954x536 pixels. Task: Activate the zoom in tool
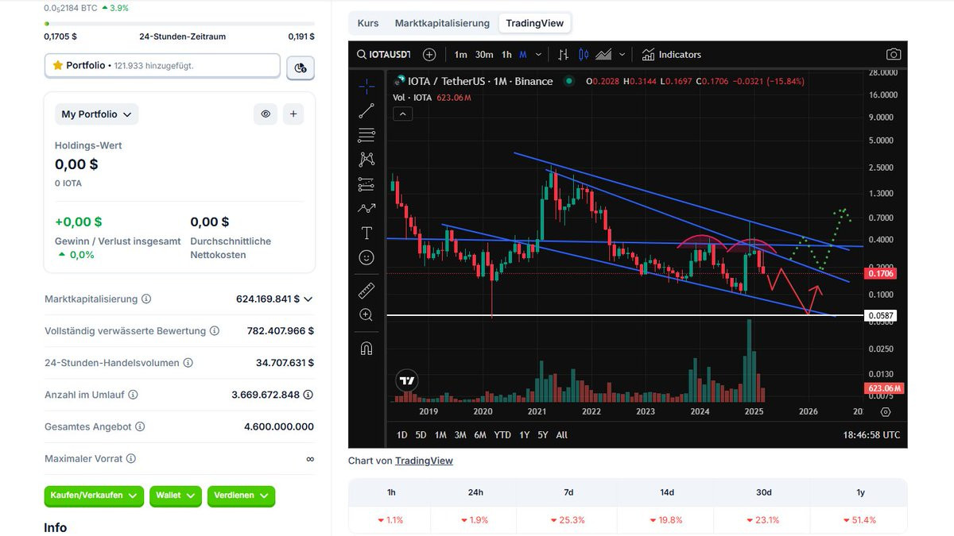click(x=366, y=314)
